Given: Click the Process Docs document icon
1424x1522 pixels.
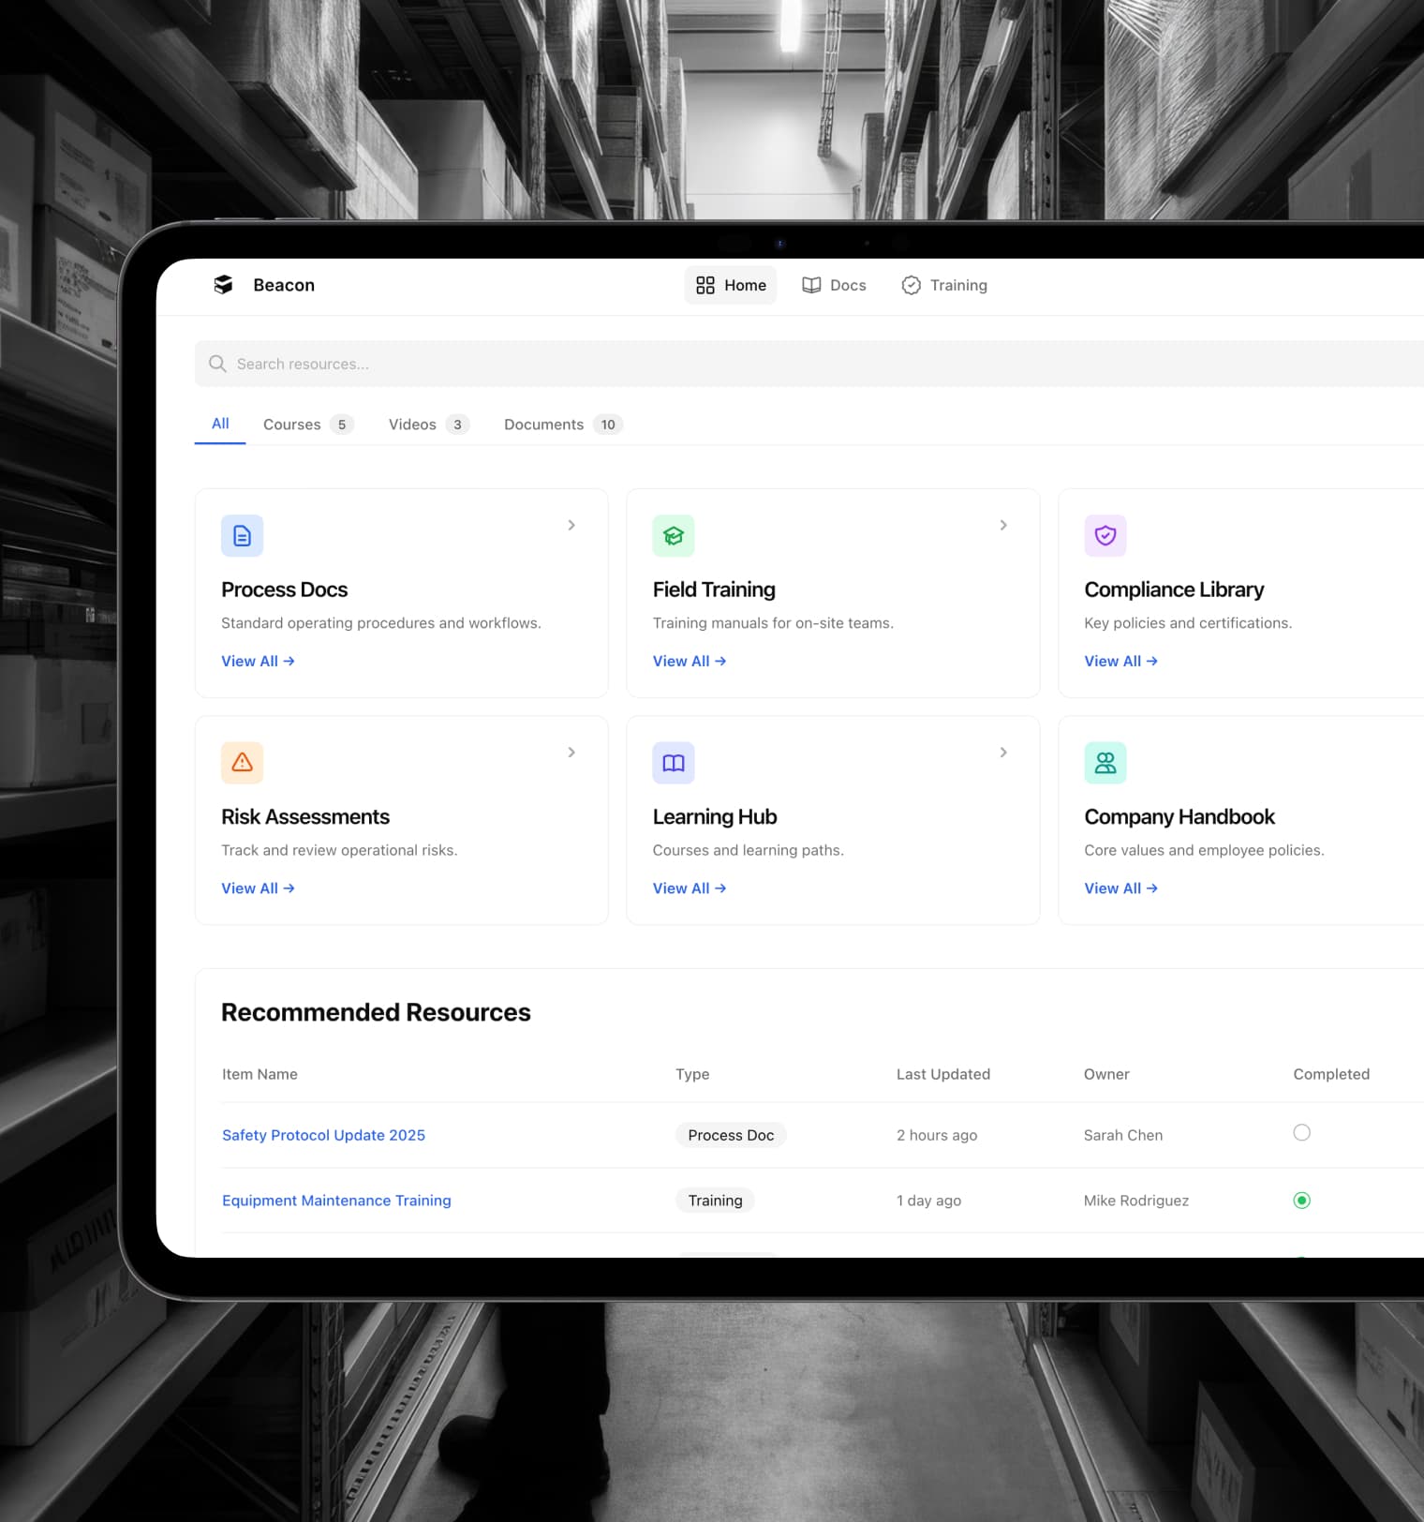Looking at the screenshot, I should (242, 536).
